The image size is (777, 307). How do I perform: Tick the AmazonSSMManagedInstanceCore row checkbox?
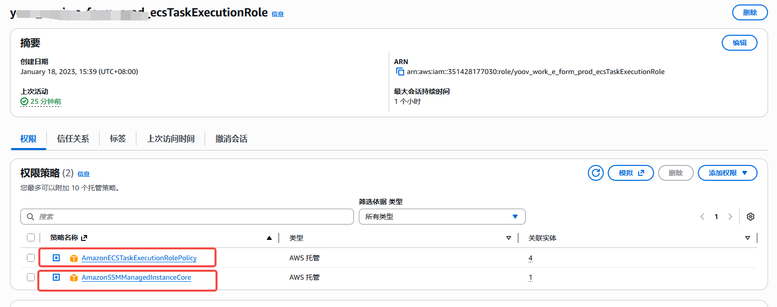pyautogui.click(x=31, y=277)
